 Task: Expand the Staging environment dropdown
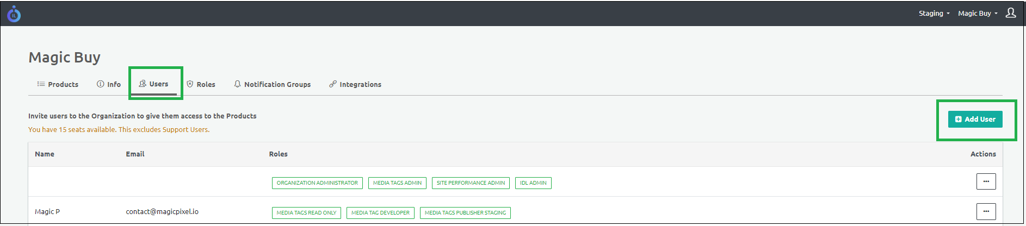934,14
